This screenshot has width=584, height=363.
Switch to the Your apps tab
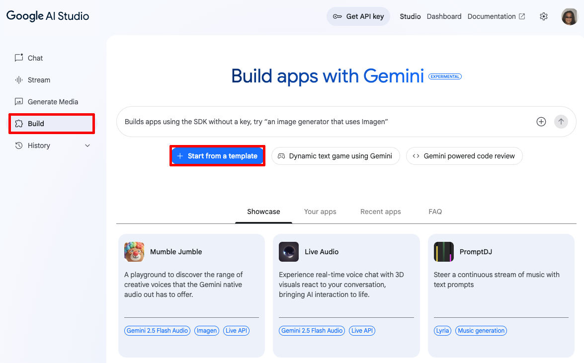click(x=320, y=212)
